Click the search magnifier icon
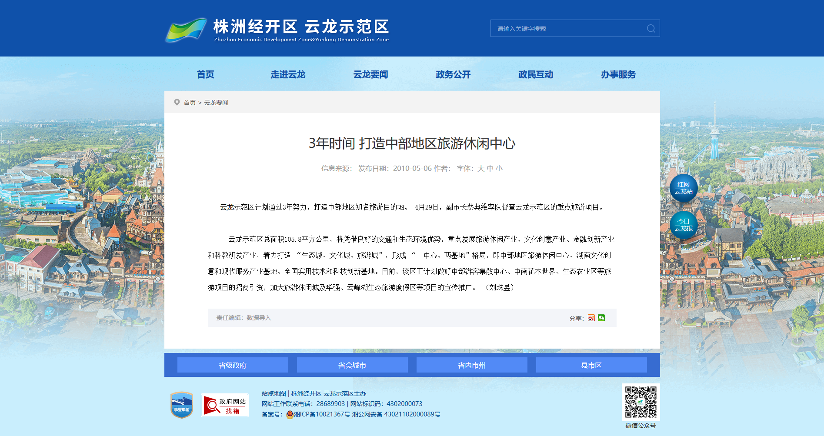824x436 pixels. pos(651,29)
